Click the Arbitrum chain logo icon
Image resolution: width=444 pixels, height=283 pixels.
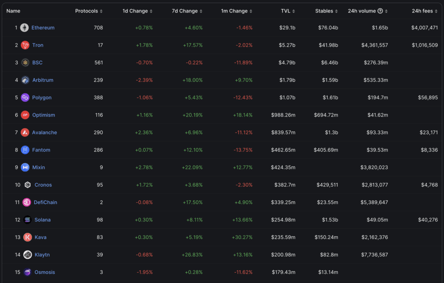click(x=25, y=80)
